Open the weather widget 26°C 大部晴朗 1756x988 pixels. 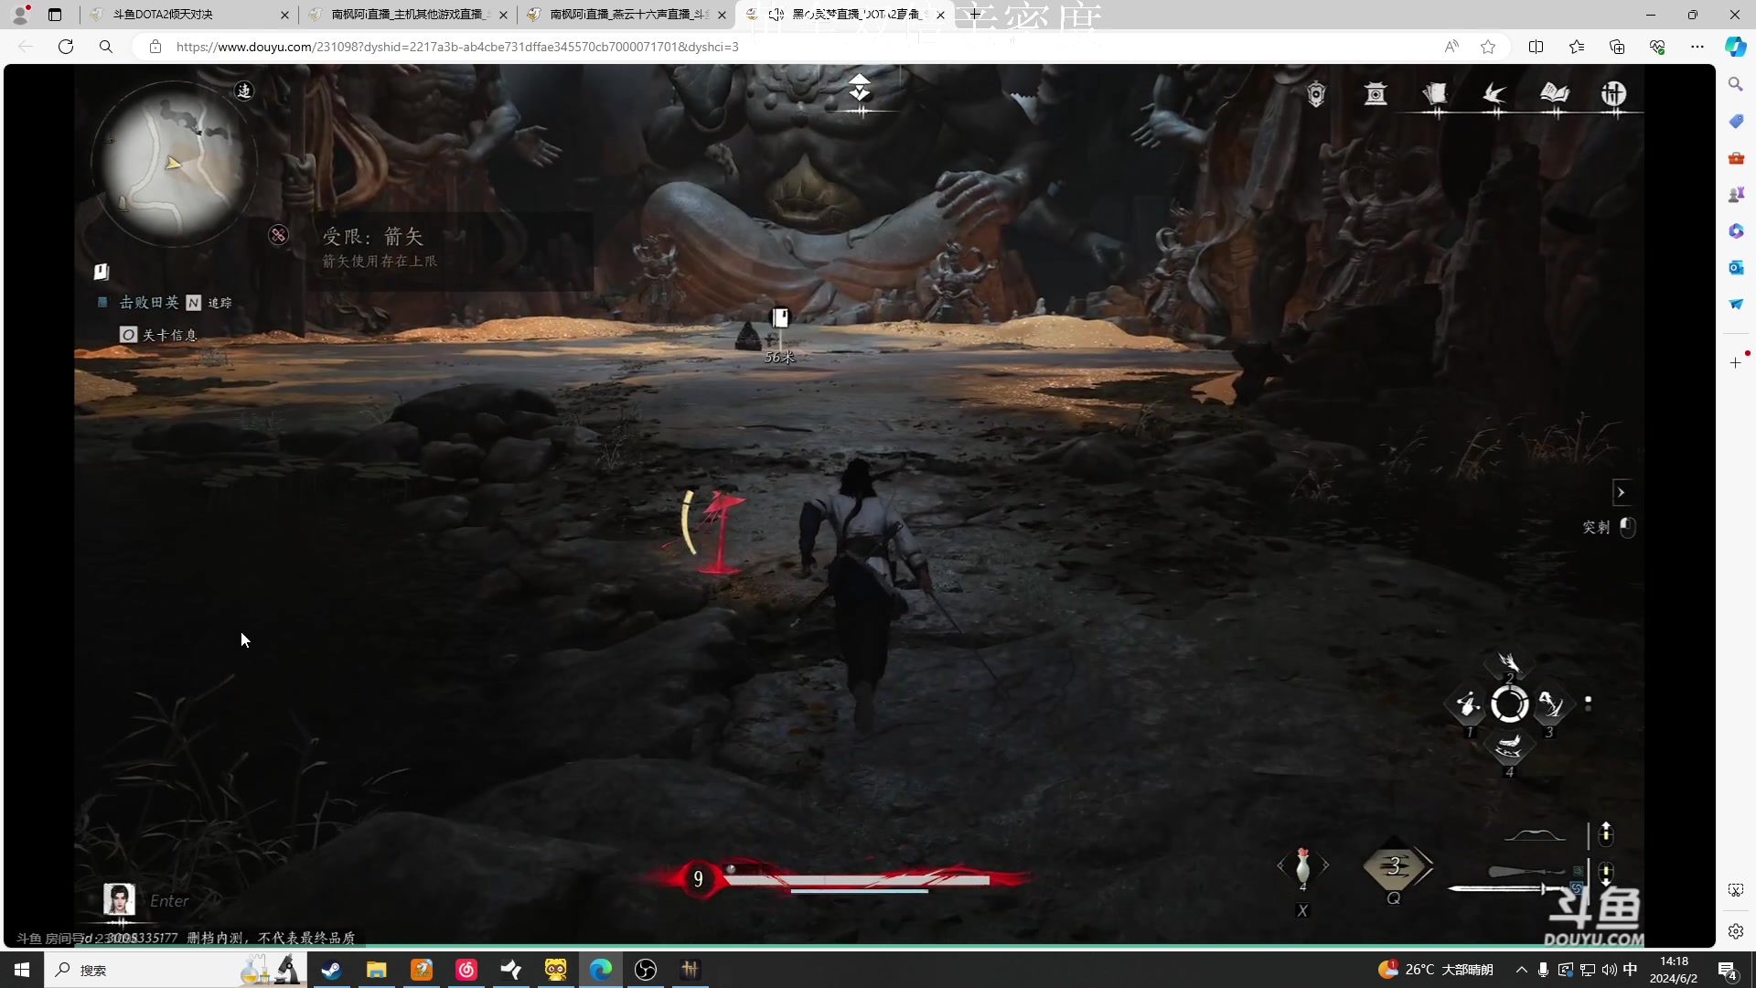pyautogui.click(x=1436, y=970)
